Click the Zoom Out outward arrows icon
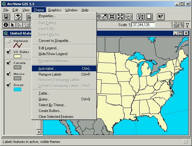This screenshot has height=146, width=192. pyautogui.click(x=120, y=17)
